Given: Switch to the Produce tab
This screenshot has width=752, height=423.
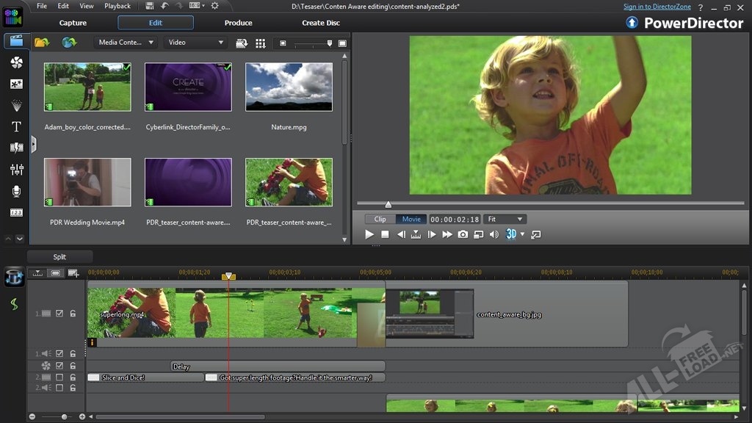Looking at the screenshot, I should [238, 23].
